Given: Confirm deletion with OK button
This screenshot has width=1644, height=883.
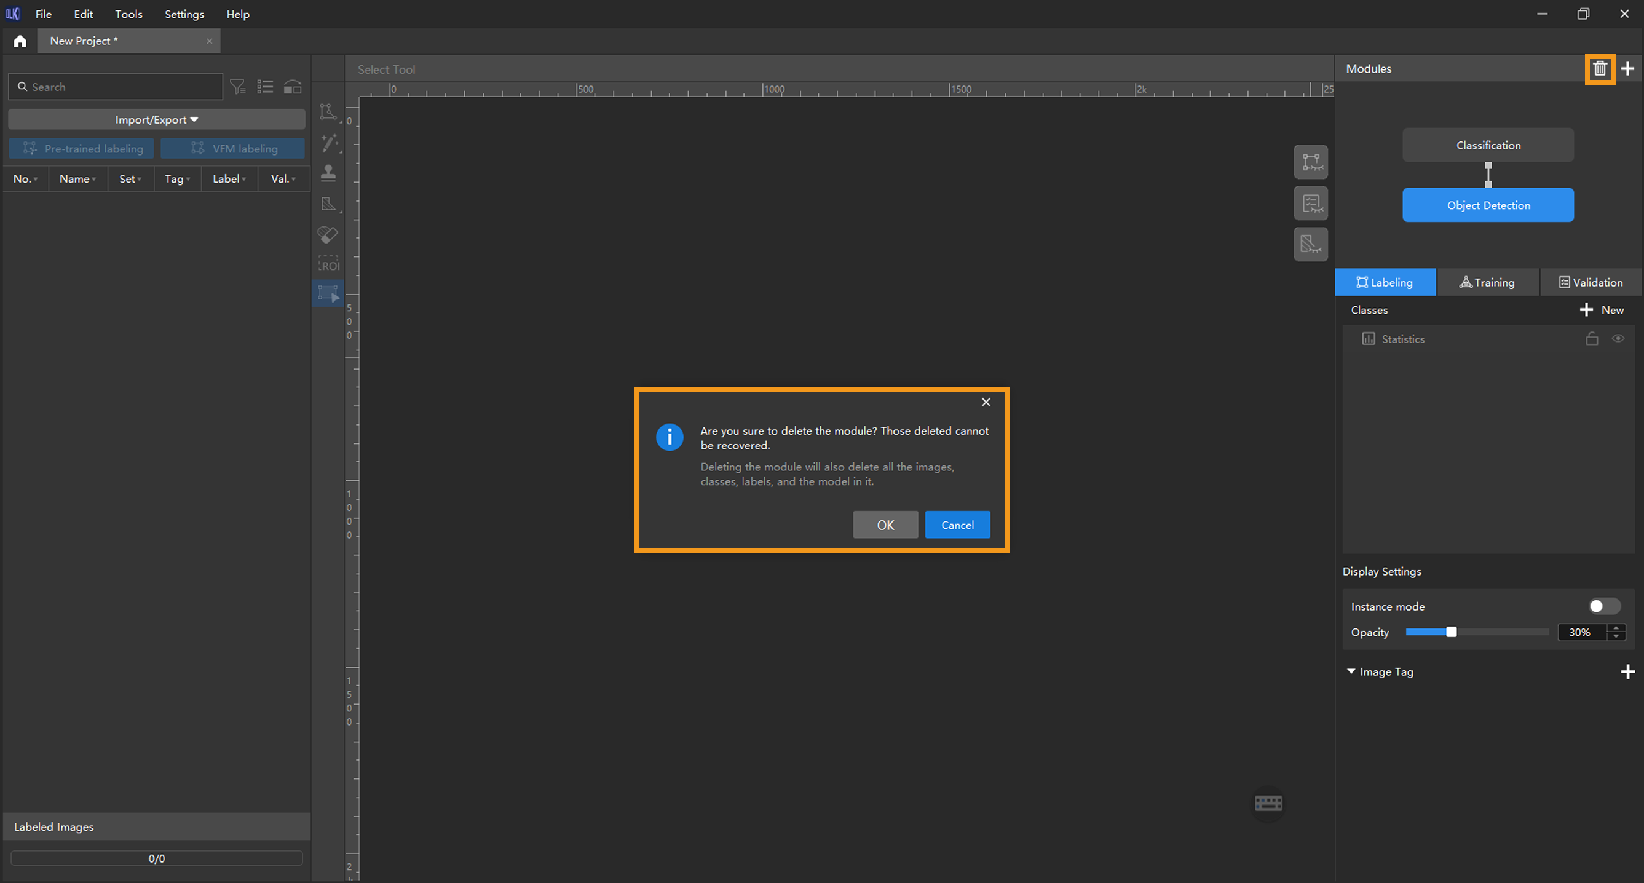Looking at the screenshot, I should pyautogui.click(x=885, y=525).
